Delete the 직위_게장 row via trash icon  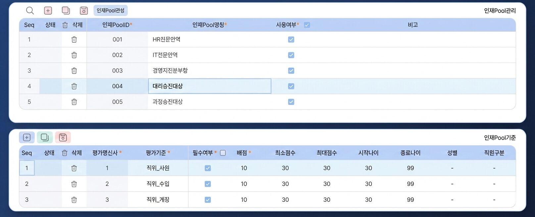pos(74,199)
